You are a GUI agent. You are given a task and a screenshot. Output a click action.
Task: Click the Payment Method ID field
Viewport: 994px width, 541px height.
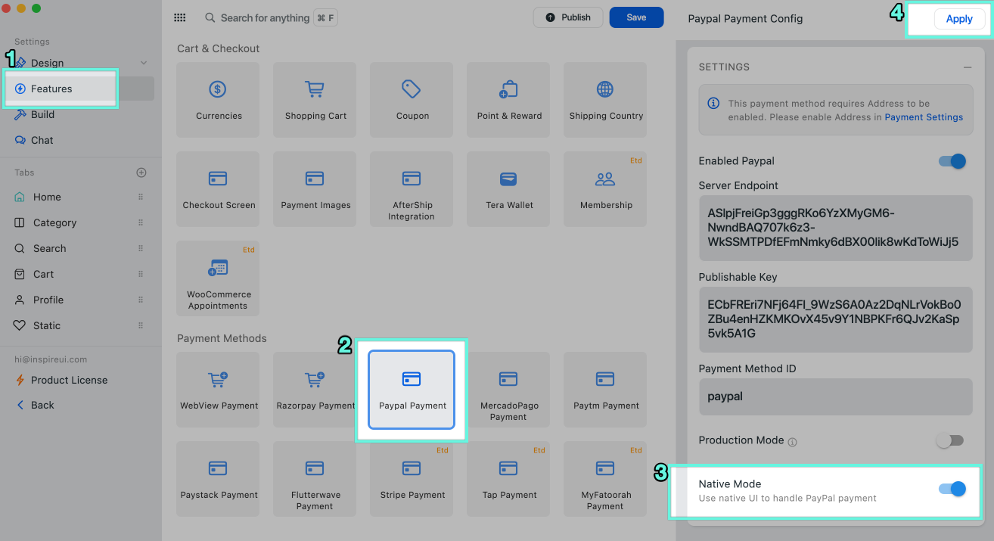tap(835, 396)
